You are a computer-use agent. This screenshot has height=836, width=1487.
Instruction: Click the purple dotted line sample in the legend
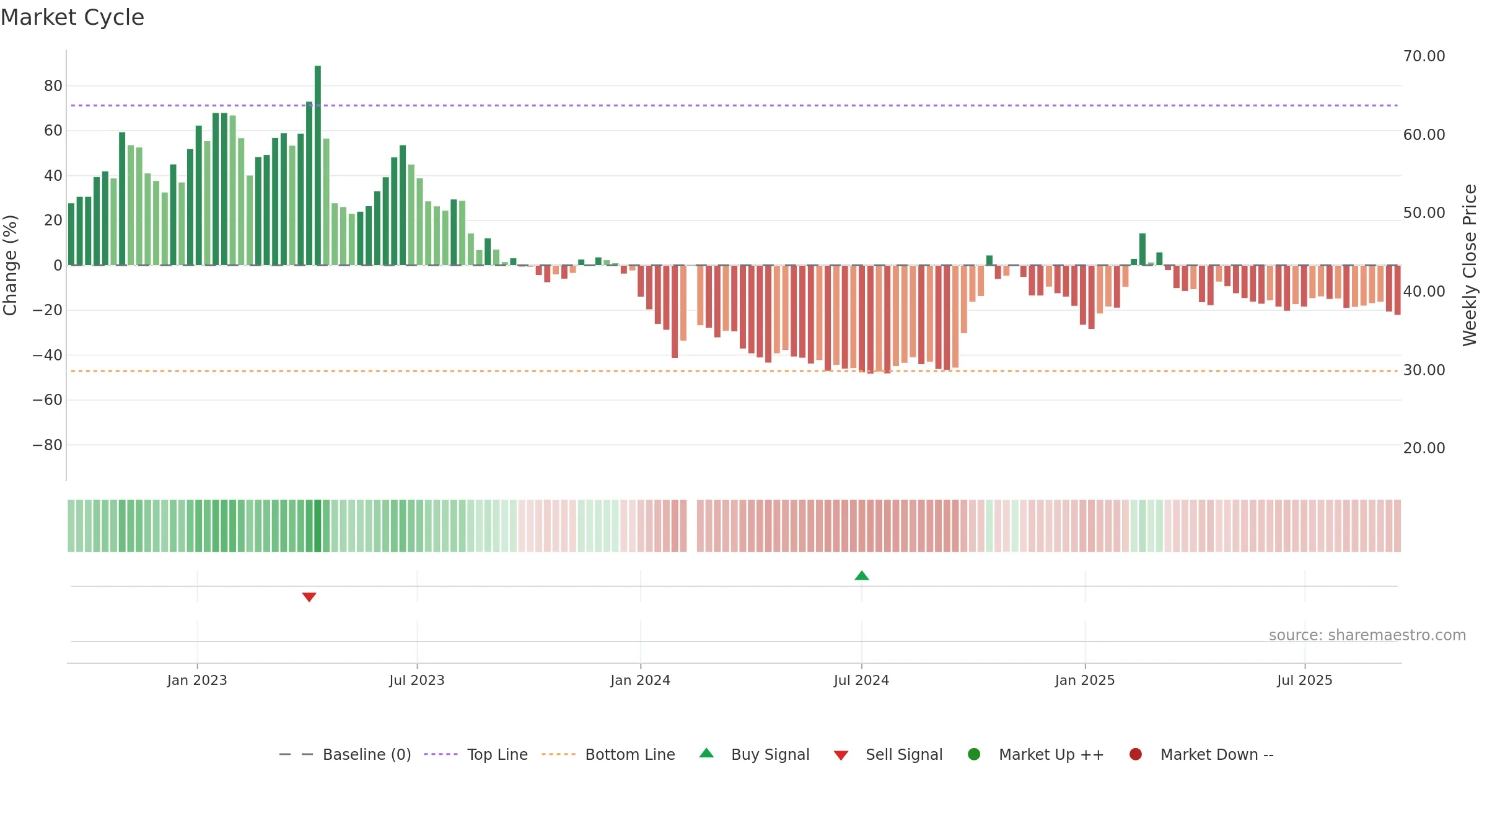point(441,754)
